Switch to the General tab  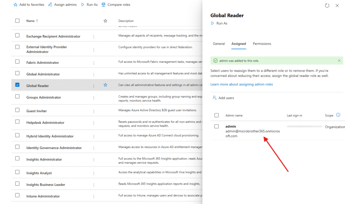click(219, 44)
